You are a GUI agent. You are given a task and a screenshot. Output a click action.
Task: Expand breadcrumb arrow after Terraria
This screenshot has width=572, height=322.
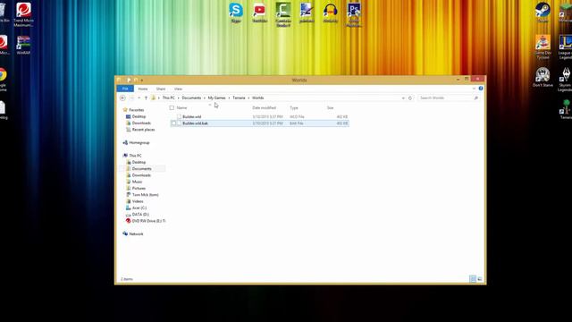click(248, 97)
